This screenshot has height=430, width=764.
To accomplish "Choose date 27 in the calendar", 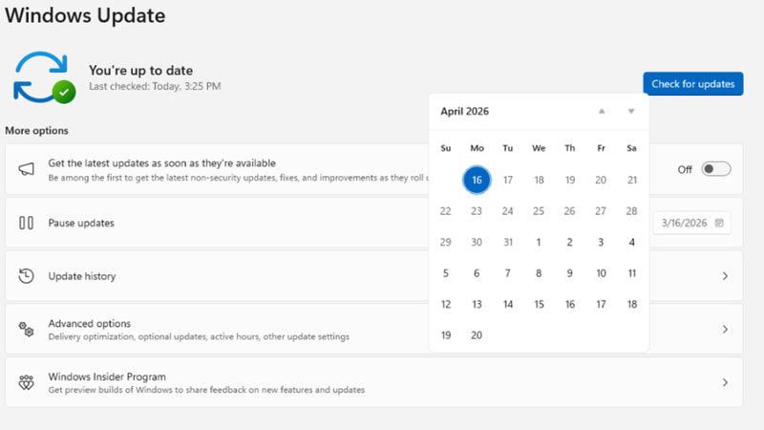I will (601, 211).
